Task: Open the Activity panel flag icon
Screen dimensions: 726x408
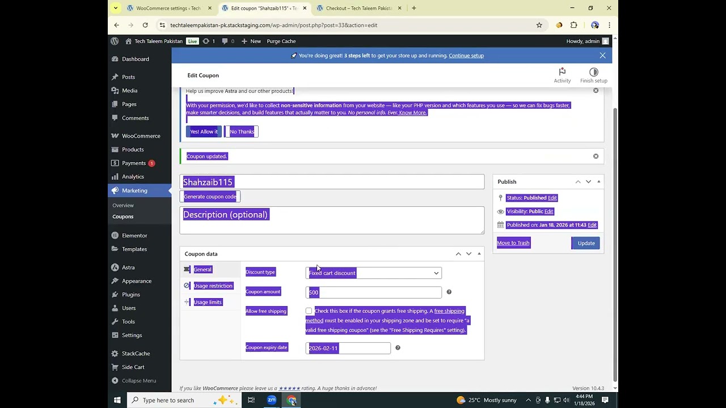Action: (x=562, y=72)
